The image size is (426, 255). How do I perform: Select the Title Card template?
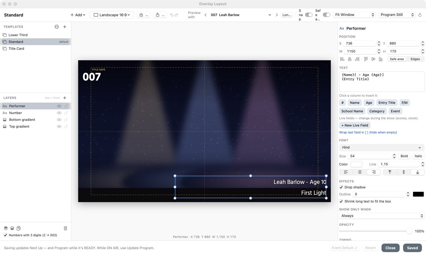point(36,49)
